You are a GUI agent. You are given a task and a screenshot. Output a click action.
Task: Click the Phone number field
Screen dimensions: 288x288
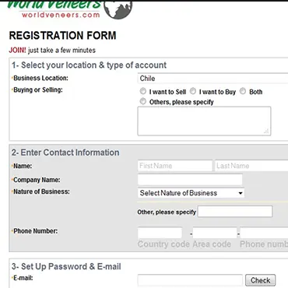click(x=264, y=233)
